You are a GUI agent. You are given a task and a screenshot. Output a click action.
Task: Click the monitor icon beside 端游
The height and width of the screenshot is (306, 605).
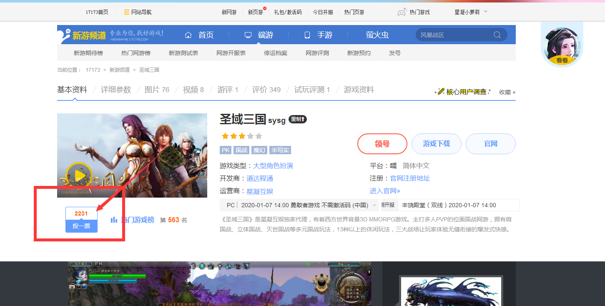pyautogui.click(x=248, y=35)
